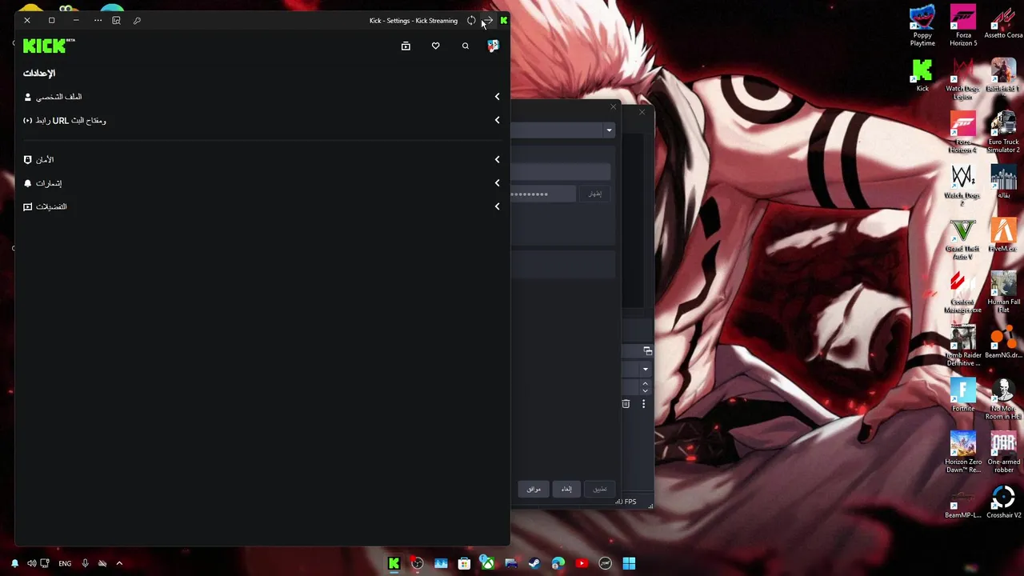The width and height of the screenshot is (1024, 576).
Task: Open FiveM desktop shortcut
Action: 1003,236
